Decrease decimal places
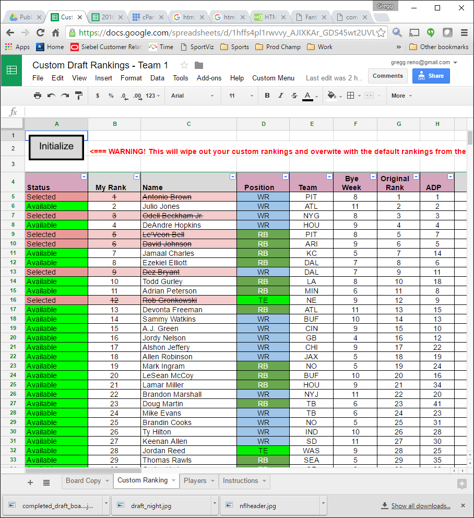Image resolution: width=474 pixels, height=518 pixels. point(124,96)
